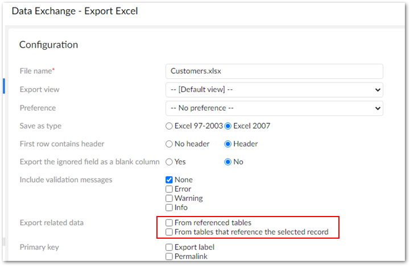Select Excel 2007 save type
410x266 pixels.
229,126
